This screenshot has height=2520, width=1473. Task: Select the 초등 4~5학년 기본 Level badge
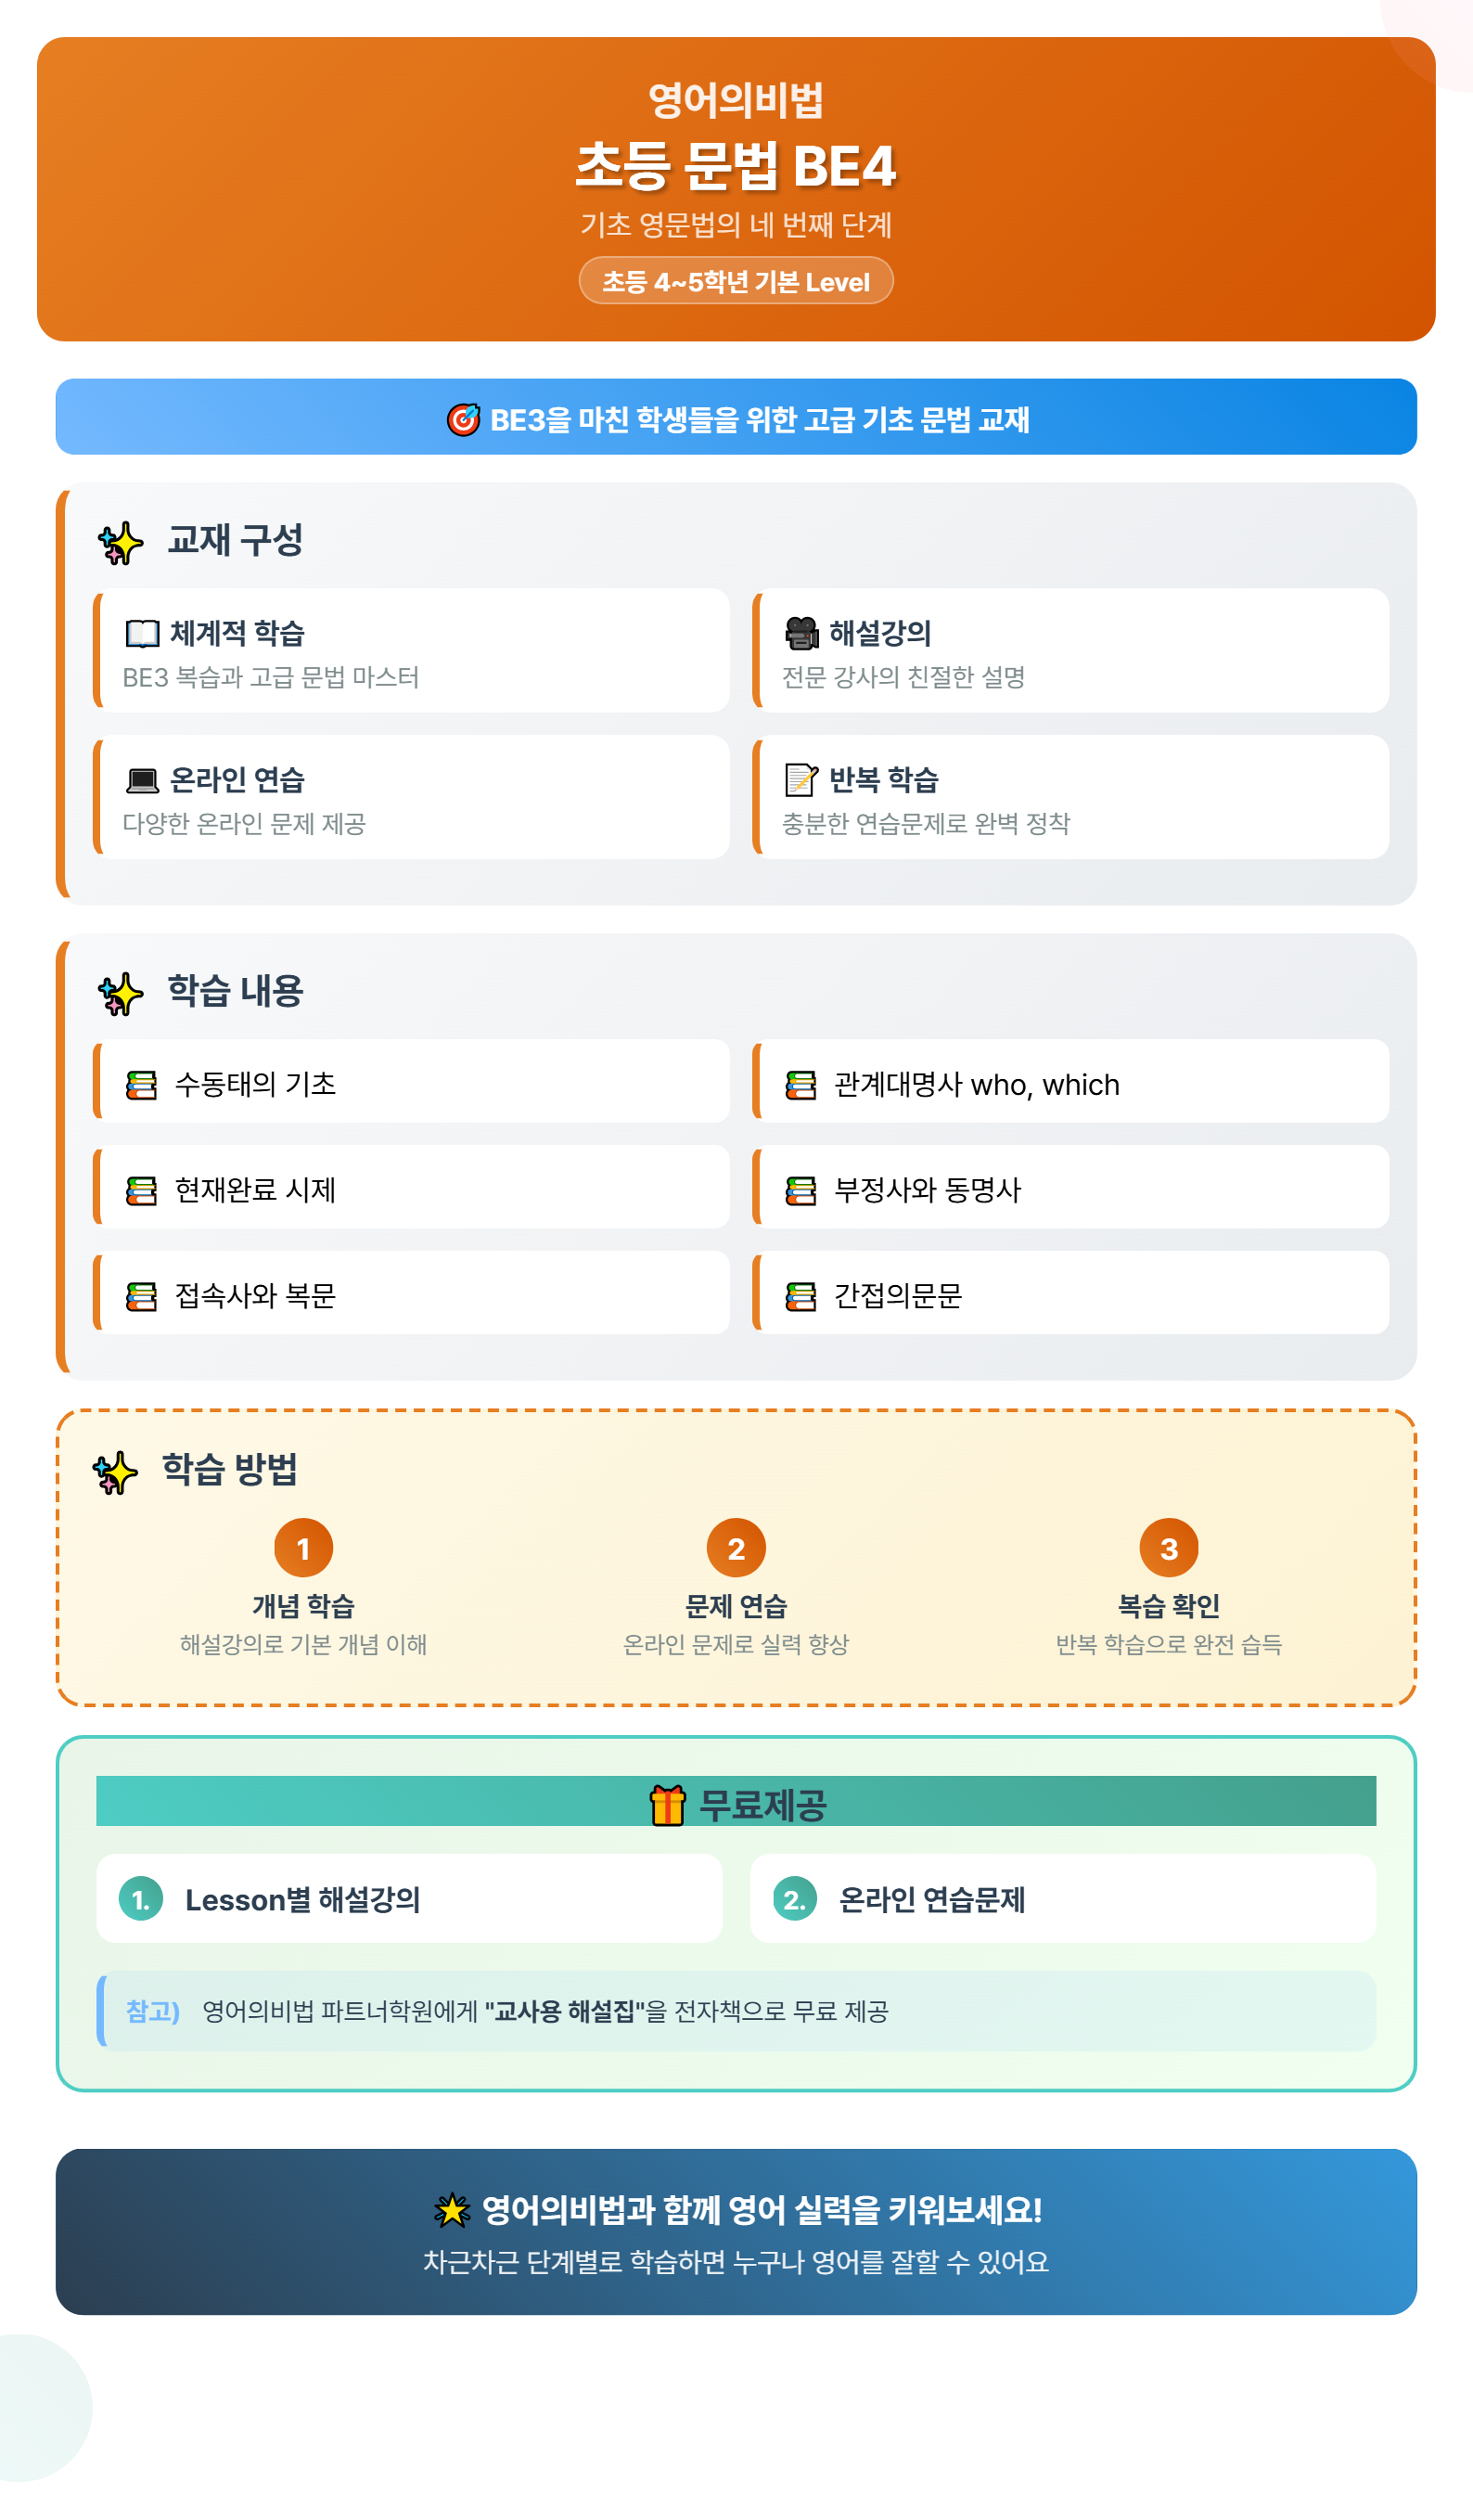pyautogui.click(x=736, y=281)
